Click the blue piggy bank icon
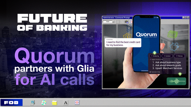 click(175, 46)
